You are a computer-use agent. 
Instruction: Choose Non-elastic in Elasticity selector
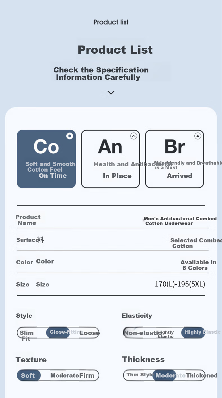click(x=139, y=333)
